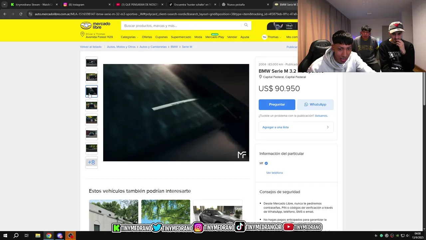Reload the page with the refresh icon
Screen dimensions: 426x240
[21, 14]
